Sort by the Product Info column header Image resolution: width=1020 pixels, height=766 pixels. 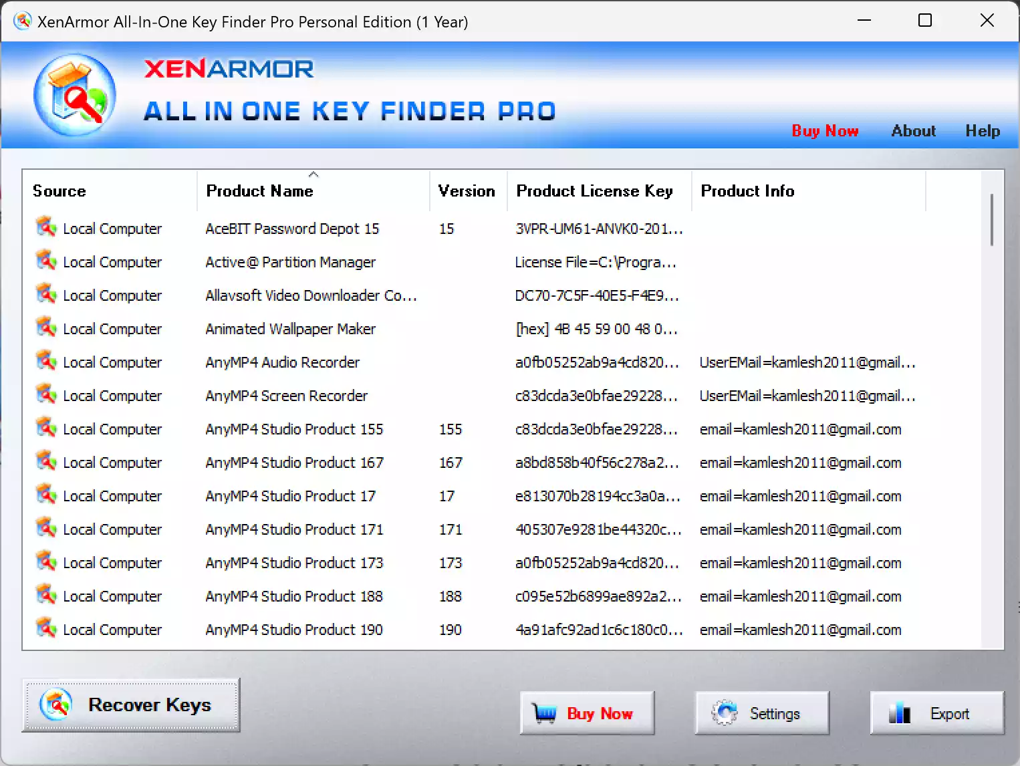(809, 191)
